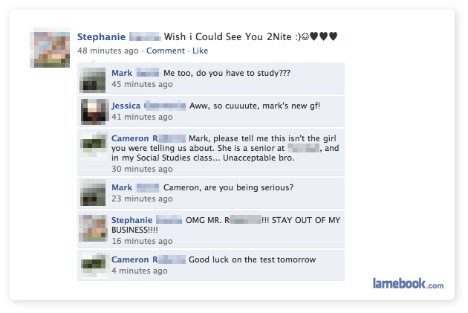Click Mark's avatar on 'Me too' comment
468x313 pixels.
(x=93, y=80)
